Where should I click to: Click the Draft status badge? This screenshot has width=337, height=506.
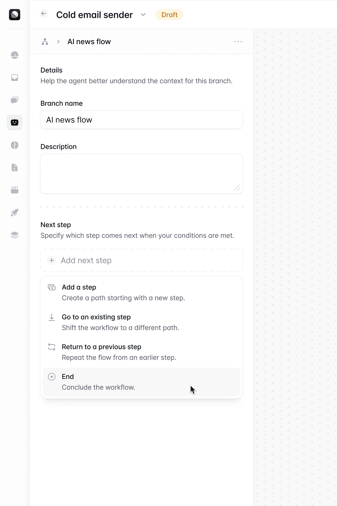[x=170, y=15]
